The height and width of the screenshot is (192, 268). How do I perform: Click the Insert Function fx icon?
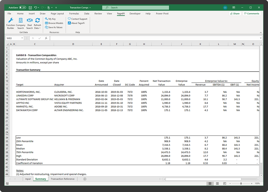click(x=46, y=38)
